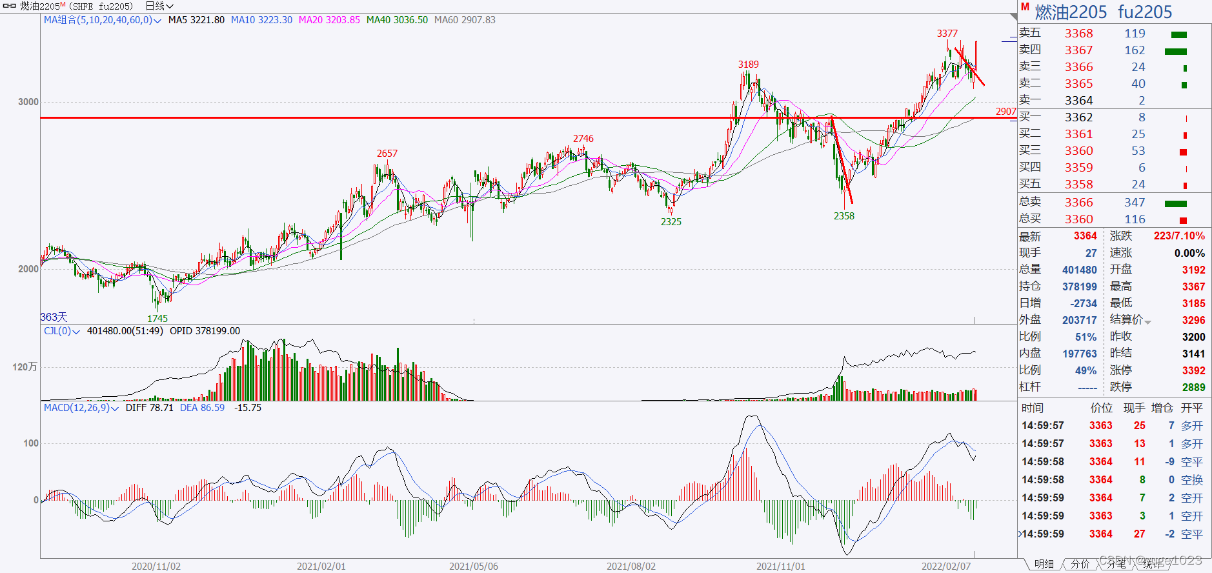Image resolution: width=1212 pixels, height=573 pixels.
Task: Click the 2020/11/02 date on the time axis
Action: point(156,567)
